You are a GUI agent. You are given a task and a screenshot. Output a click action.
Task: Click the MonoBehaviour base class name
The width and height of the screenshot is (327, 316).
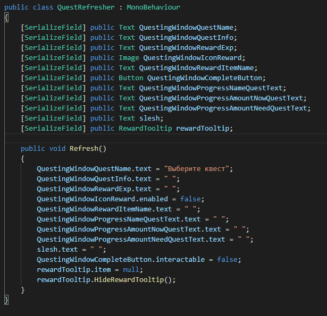[153, 7]
